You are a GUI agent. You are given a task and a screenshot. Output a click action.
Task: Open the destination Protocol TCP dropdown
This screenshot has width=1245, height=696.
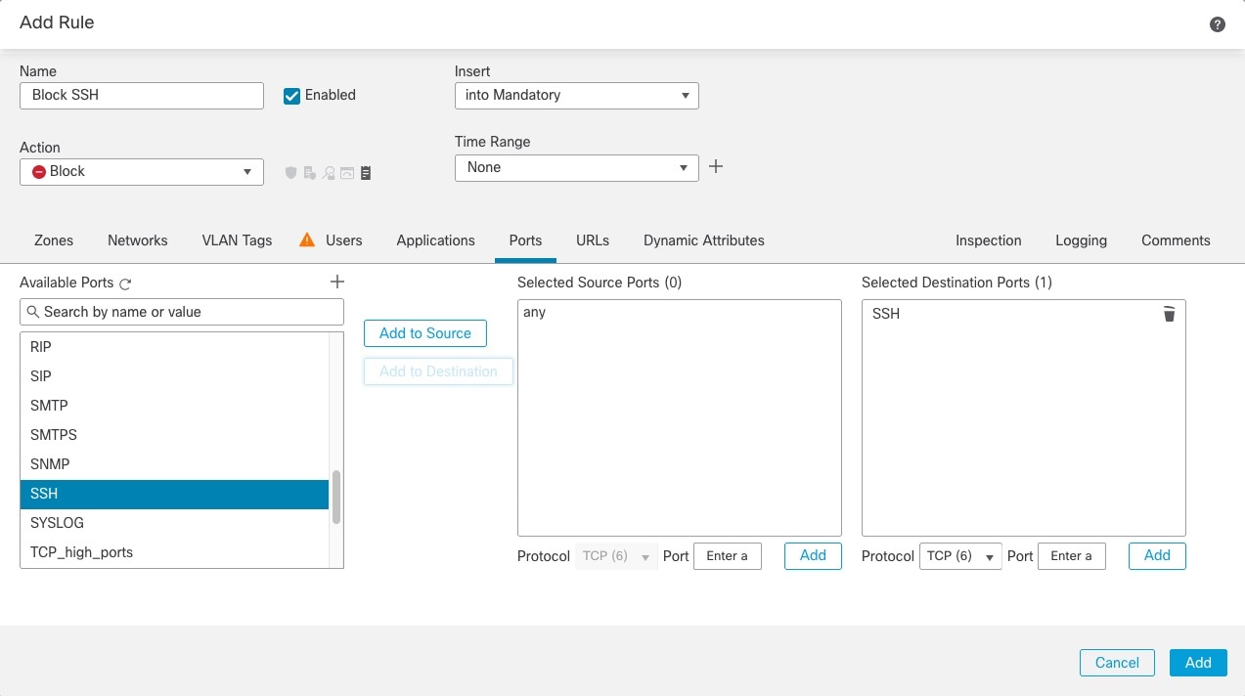(x=959, y=555)
